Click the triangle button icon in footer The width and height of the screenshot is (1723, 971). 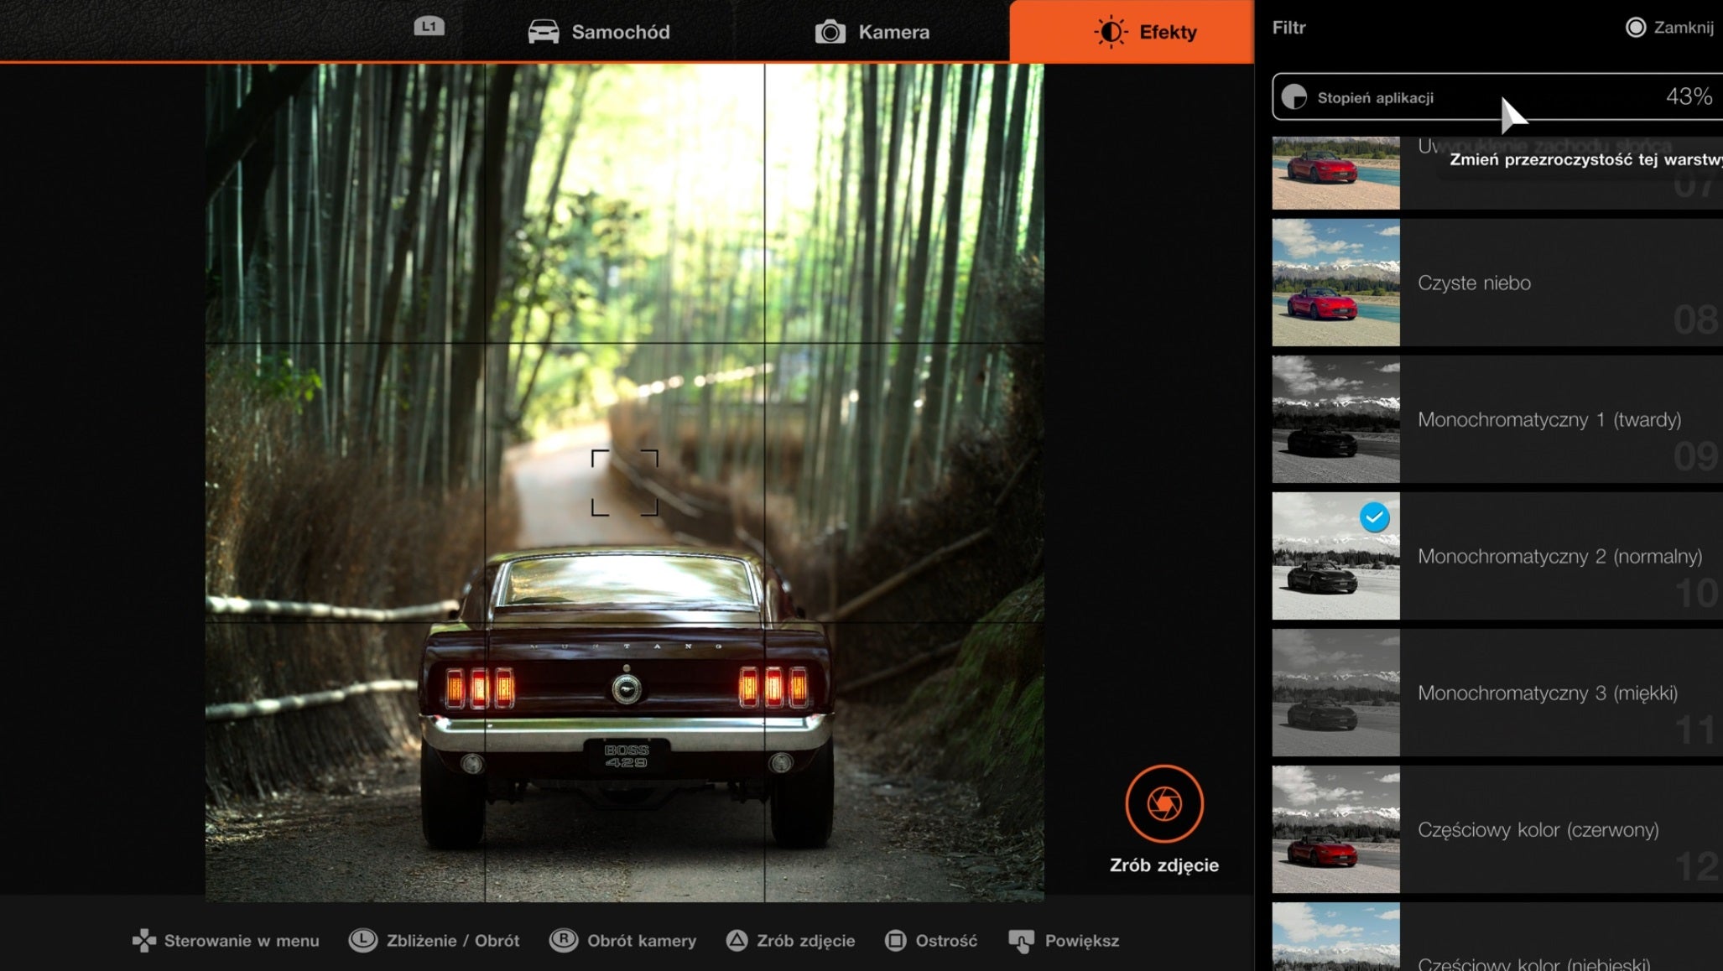pos(737,940)
